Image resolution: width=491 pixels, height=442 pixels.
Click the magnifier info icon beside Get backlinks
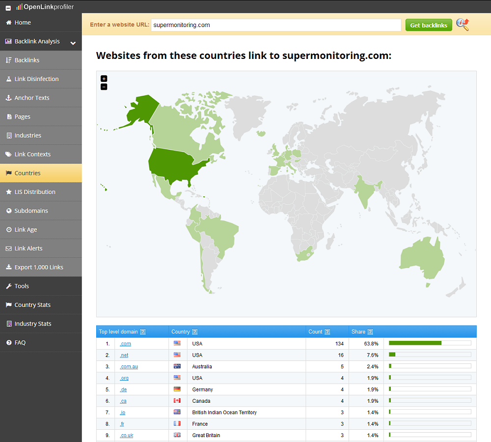click(x=463, y=25)
